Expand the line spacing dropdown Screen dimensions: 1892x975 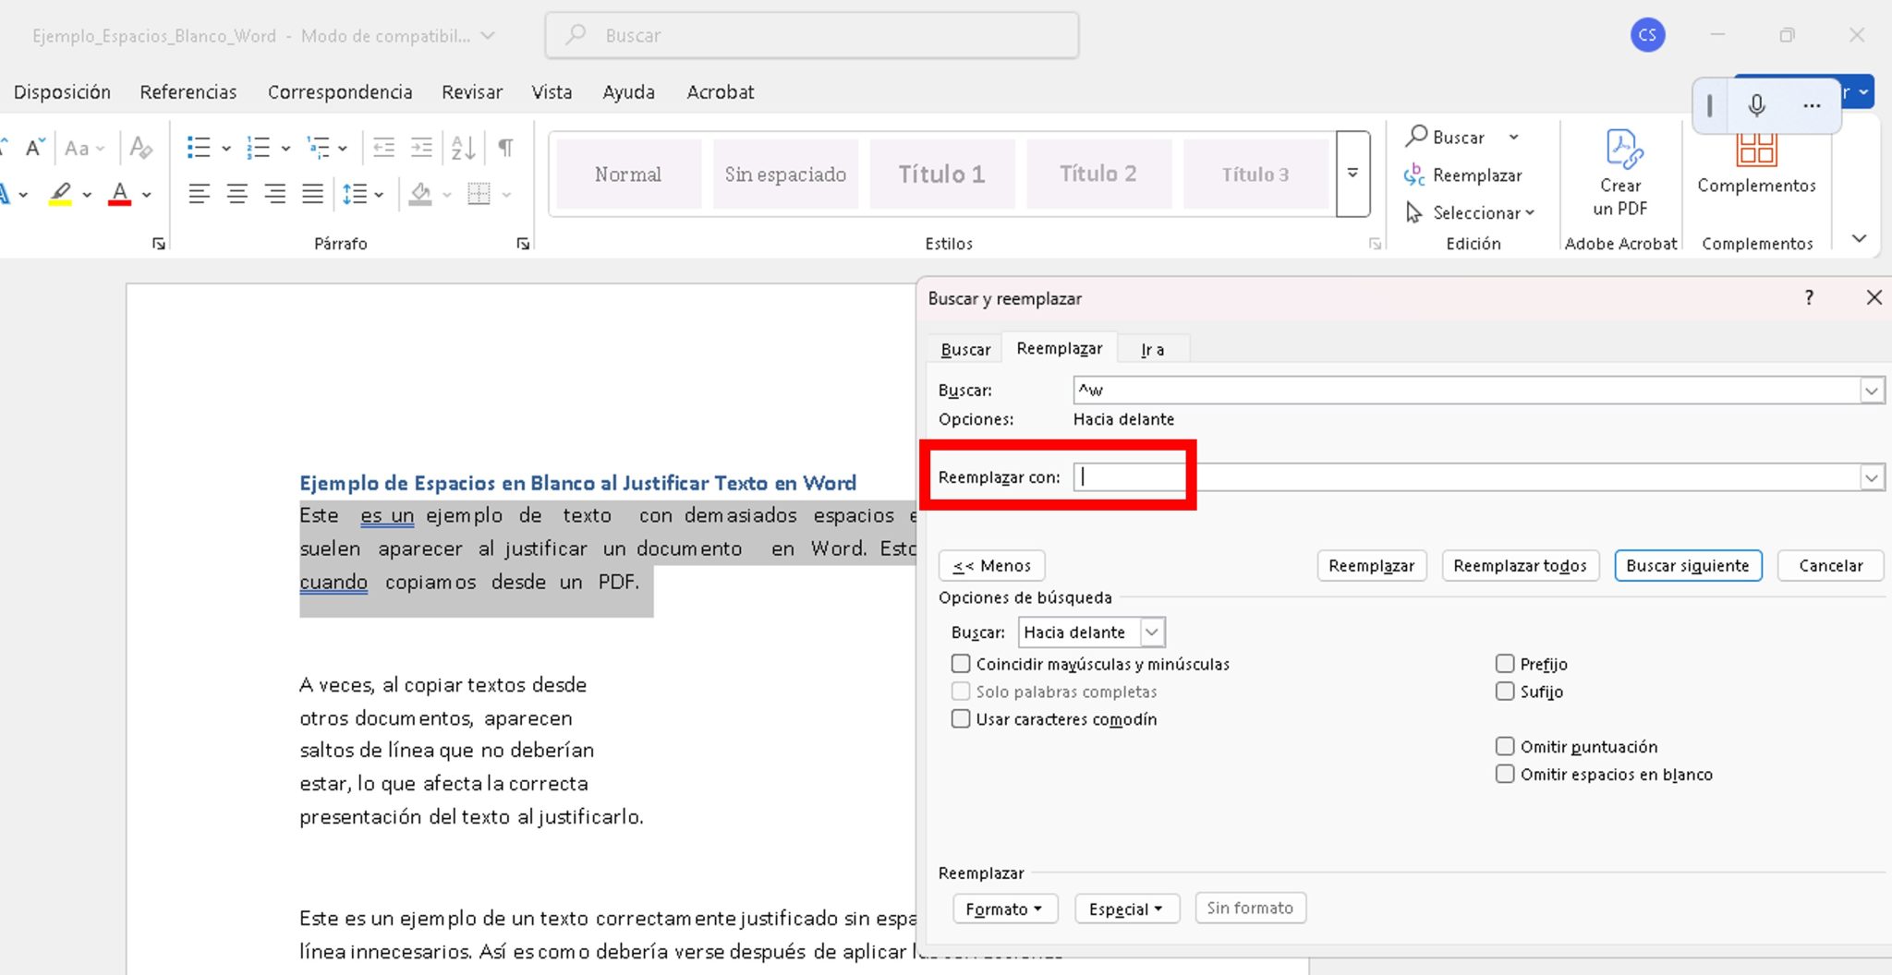click(378, 194)
